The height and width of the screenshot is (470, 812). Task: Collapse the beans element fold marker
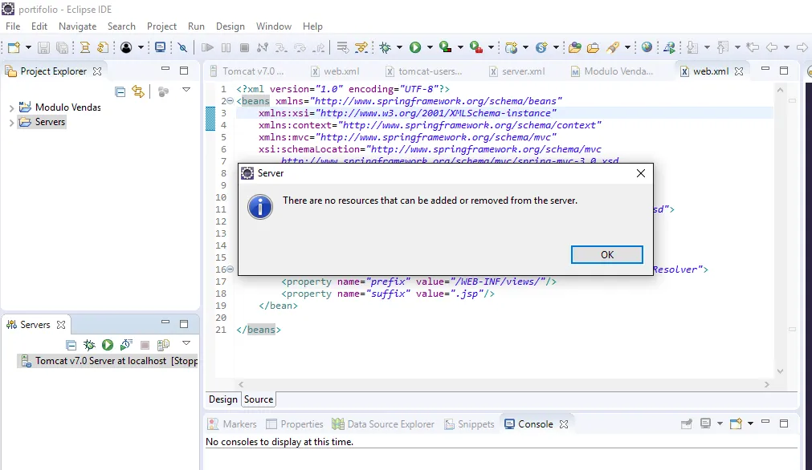click(x=230, y=102)
